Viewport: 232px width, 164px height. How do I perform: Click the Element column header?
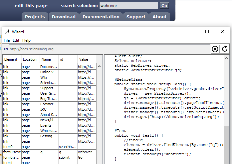coord(12,59)
